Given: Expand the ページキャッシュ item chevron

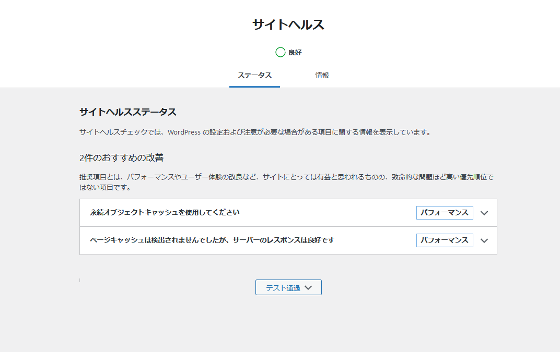Looking at the screenshot, I should (x=484, y=241).
